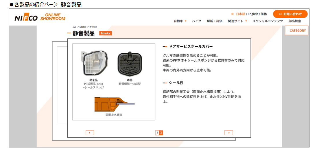Click the conventional product (従来品) image
This screenshot has height=148, width=319.
94,63
